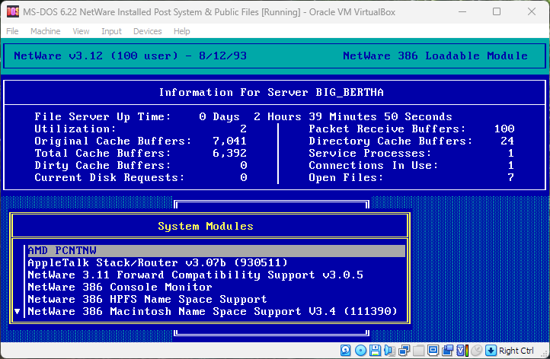Open the Machine menu
The height and width of the screenshot is (359, 550).
tap(45, 31)
